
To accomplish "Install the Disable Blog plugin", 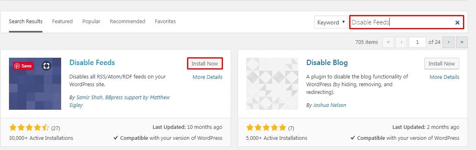I will click(442, 64).
